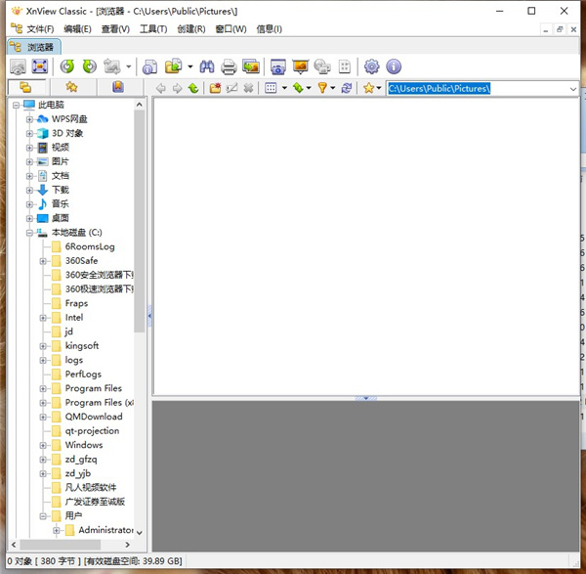Switch to the favorites star panel tab
This screenshot has width=586, height=574.
[x=71, y=87]
